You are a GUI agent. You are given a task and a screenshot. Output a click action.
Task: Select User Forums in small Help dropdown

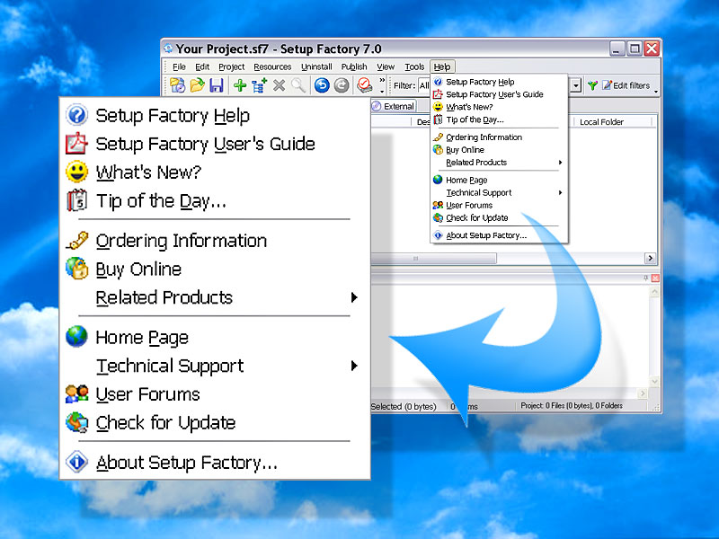[x=500, y=206]
